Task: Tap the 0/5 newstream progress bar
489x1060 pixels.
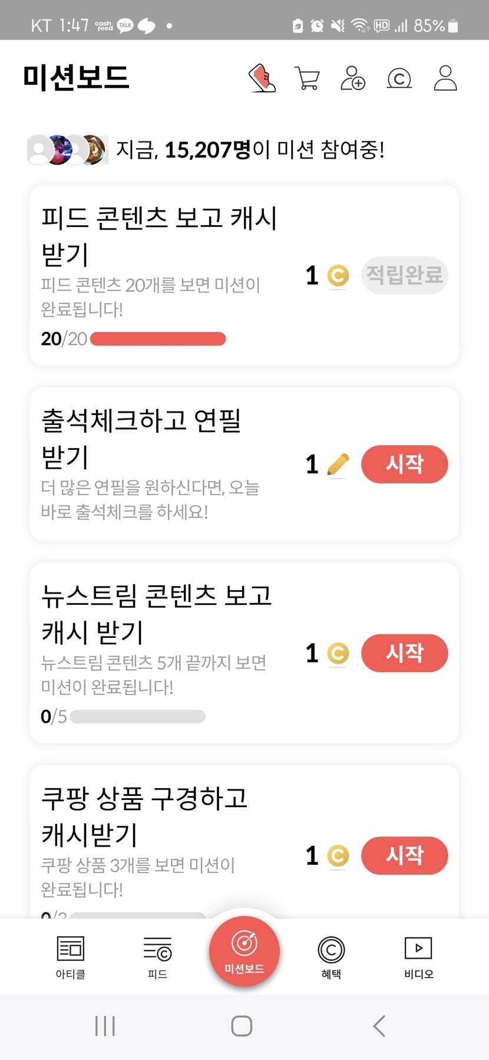Action: click(137, 717)
